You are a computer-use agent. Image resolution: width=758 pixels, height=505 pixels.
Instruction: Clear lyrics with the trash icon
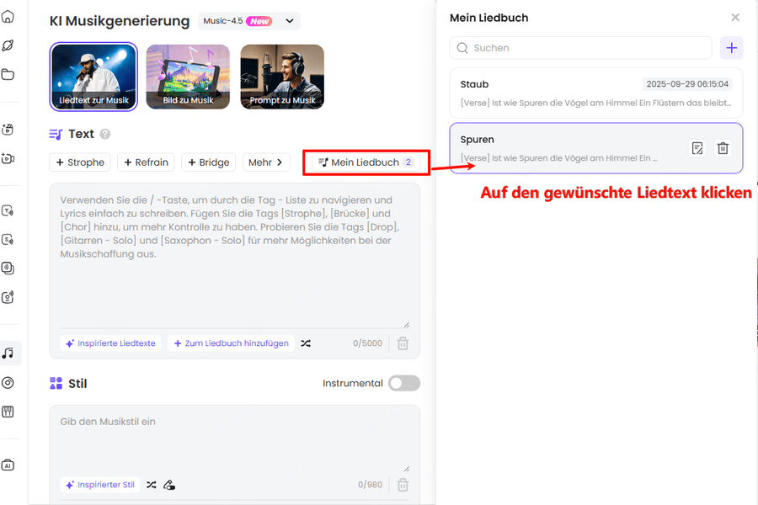tap(403, 343)
